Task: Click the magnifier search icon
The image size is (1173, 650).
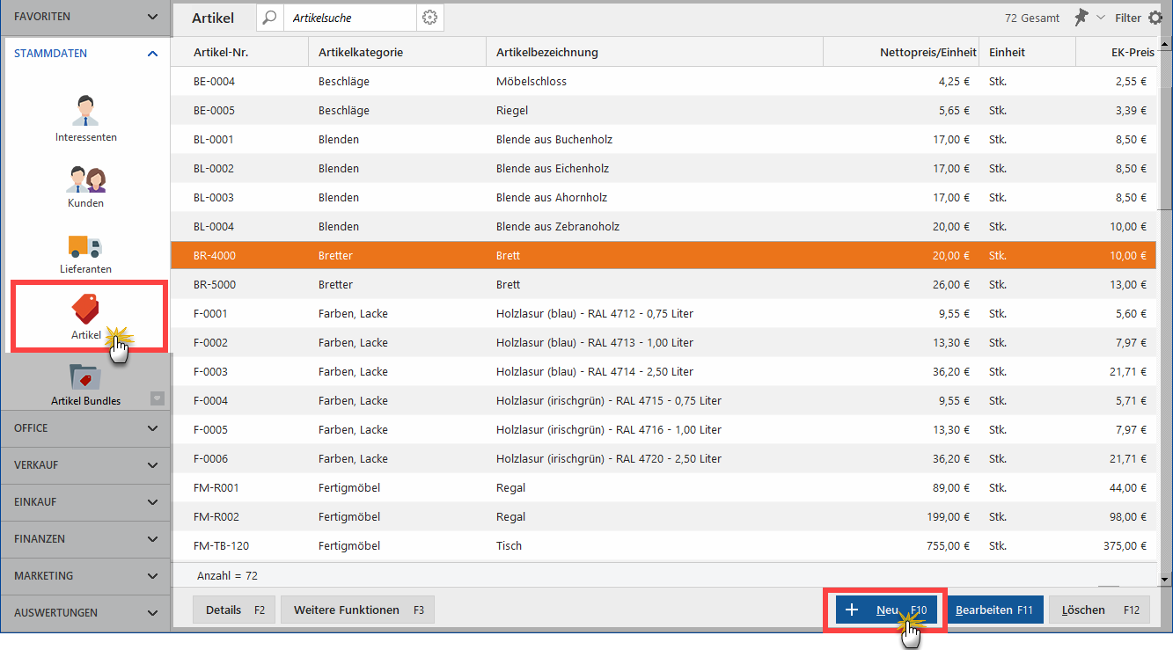Action: point(270,18)
